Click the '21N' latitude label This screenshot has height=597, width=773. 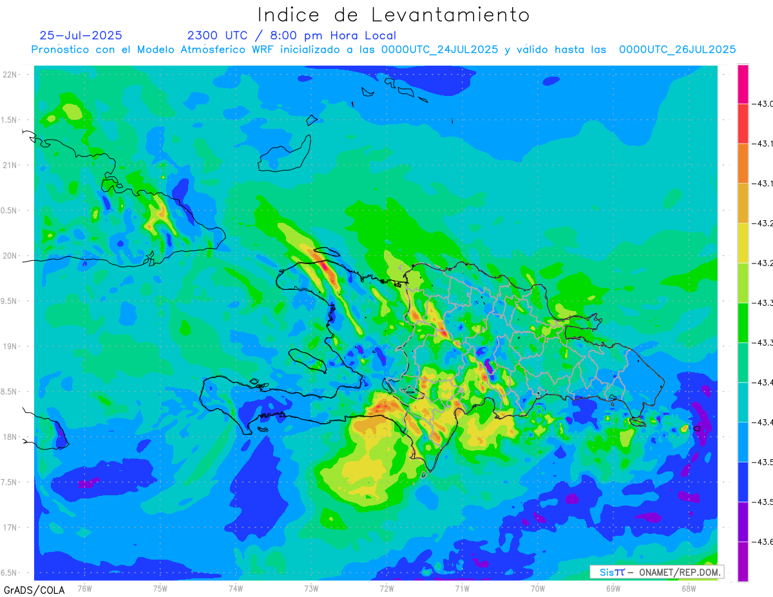[10, 166]
